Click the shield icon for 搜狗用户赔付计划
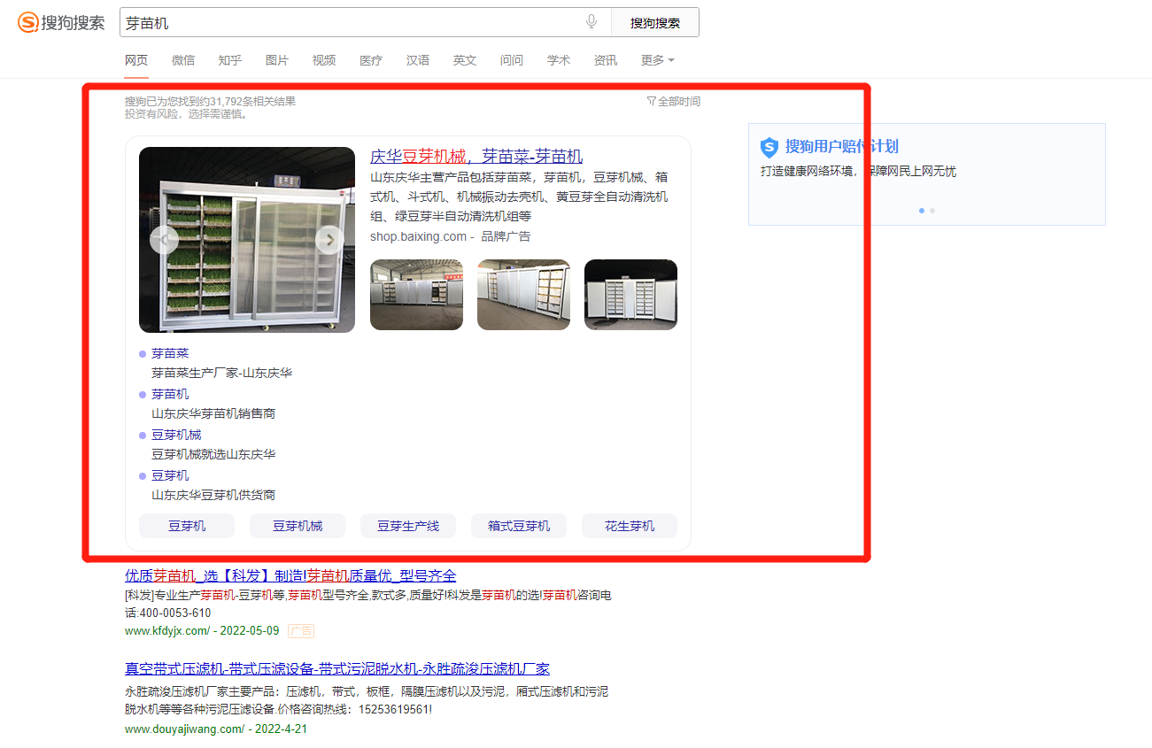Image resolution: width=1152 pixels, height=748 pixels. tap(769, 147)
